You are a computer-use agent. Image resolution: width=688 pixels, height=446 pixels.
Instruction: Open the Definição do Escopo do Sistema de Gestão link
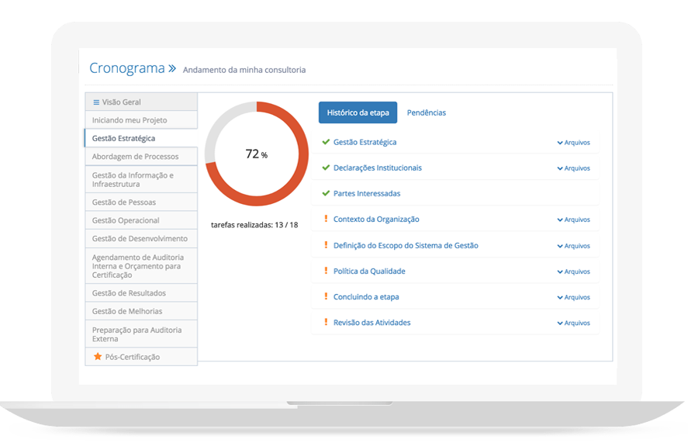pos(406,245)
